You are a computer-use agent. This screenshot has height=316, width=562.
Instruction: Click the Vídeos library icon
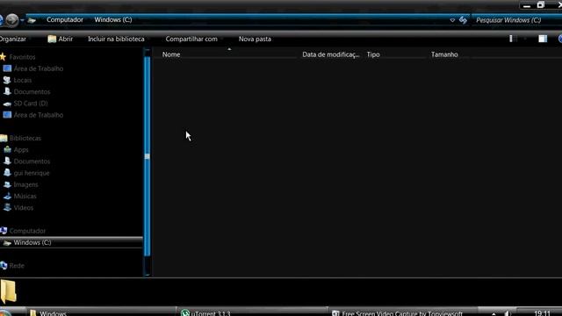pos(7,207)
